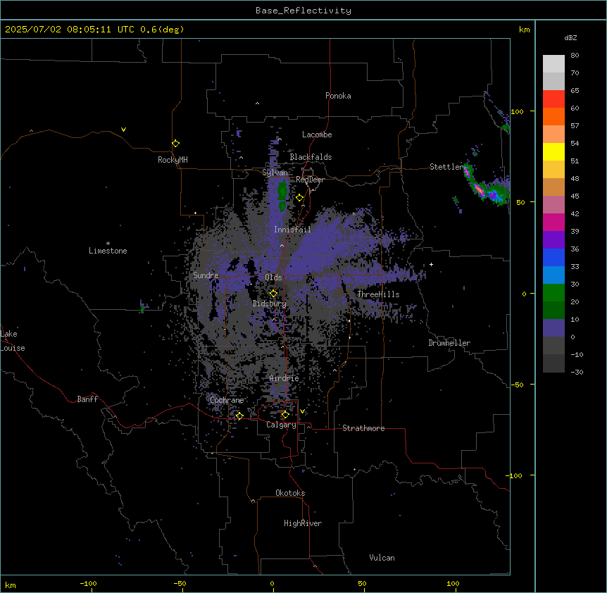
Task: Click the Didsbury city label
Action: (x=269, y=304)
